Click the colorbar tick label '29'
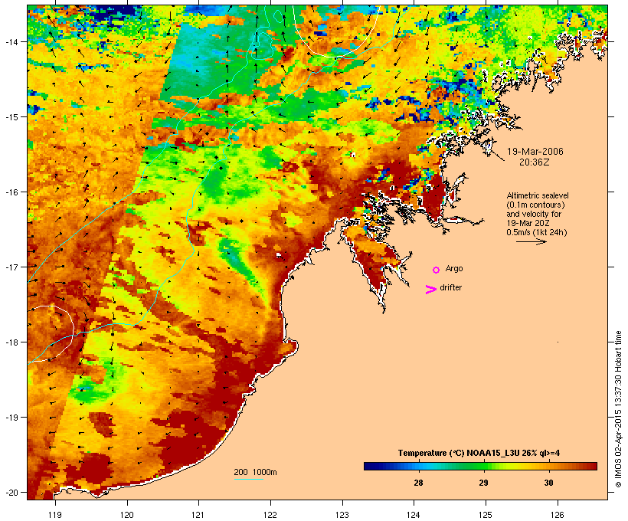 [483, 483]
